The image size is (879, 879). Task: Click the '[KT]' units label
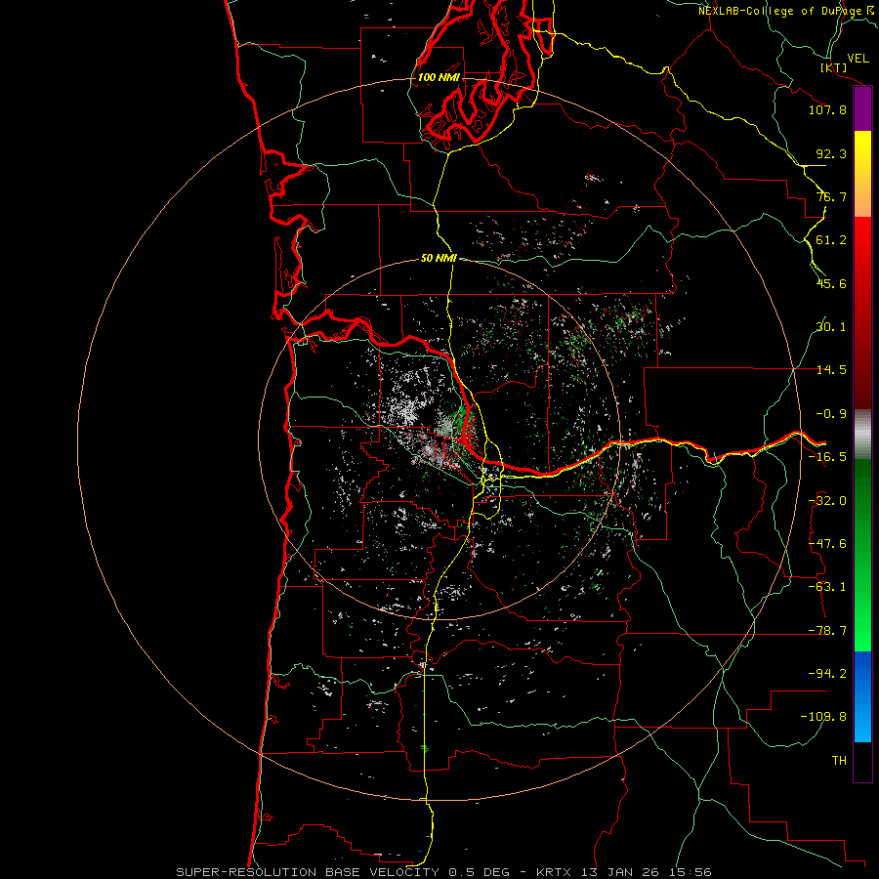point(834,67)
